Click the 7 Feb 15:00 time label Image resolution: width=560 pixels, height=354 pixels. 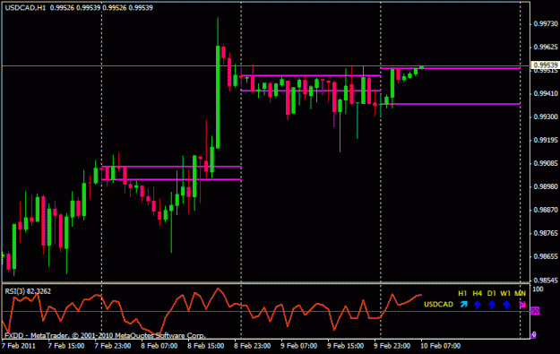point(66,346)
